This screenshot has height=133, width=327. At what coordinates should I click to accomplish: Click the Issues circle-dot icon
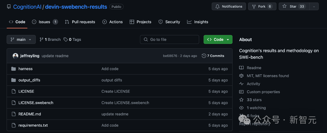34,22
